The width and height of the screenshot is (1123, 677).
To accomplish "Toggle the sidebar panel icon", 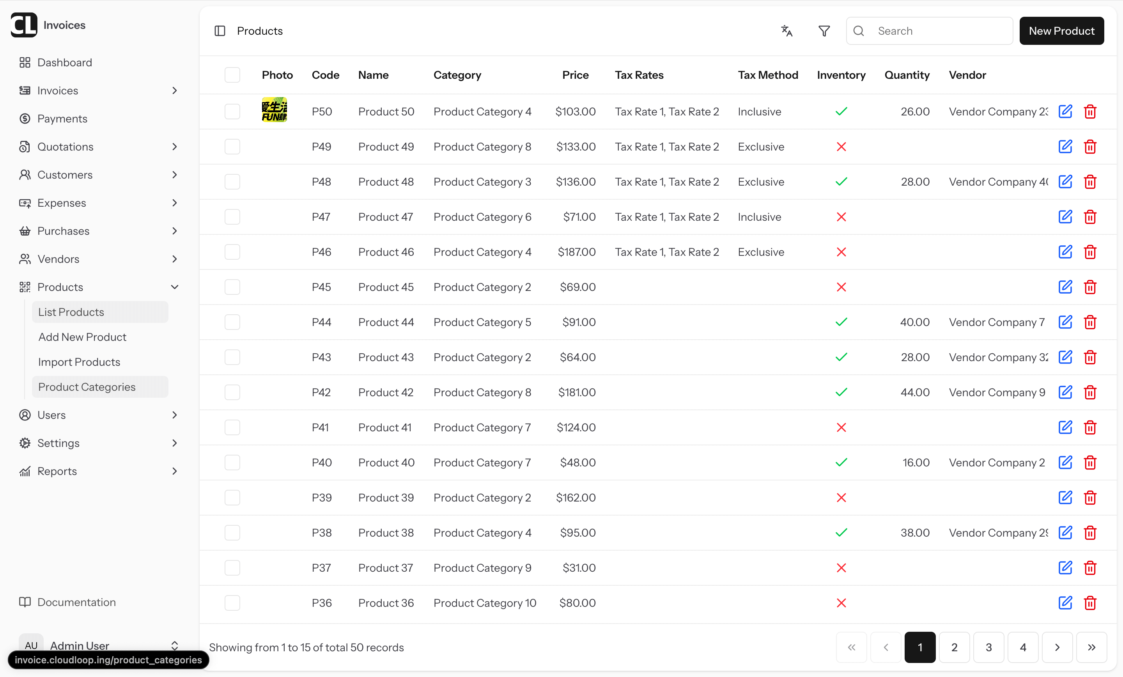I will [x=220, y=31].
